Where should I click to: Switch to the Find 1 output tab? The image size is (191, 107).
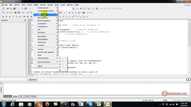(21, 96)
